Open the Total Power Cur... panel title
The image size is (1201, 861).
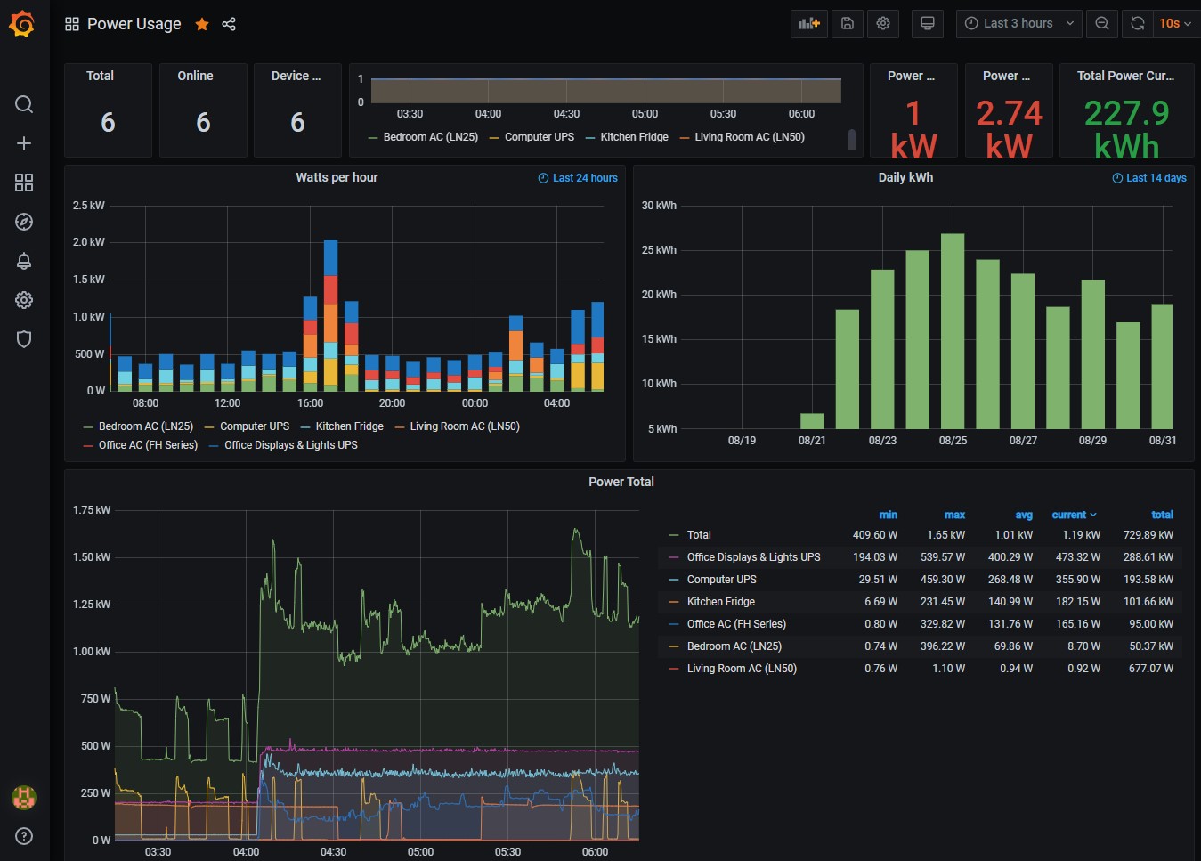pos(1125,76)
